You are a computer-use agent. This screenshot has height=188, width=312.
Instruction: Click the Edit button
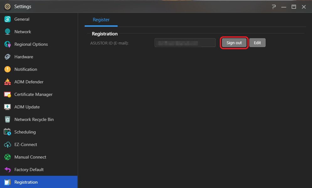click(257, 43)
